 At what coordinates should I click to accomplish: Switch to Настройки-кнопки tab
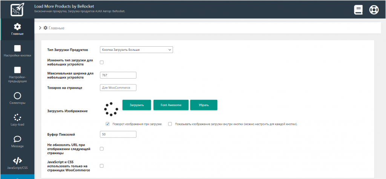coord(17,52)
